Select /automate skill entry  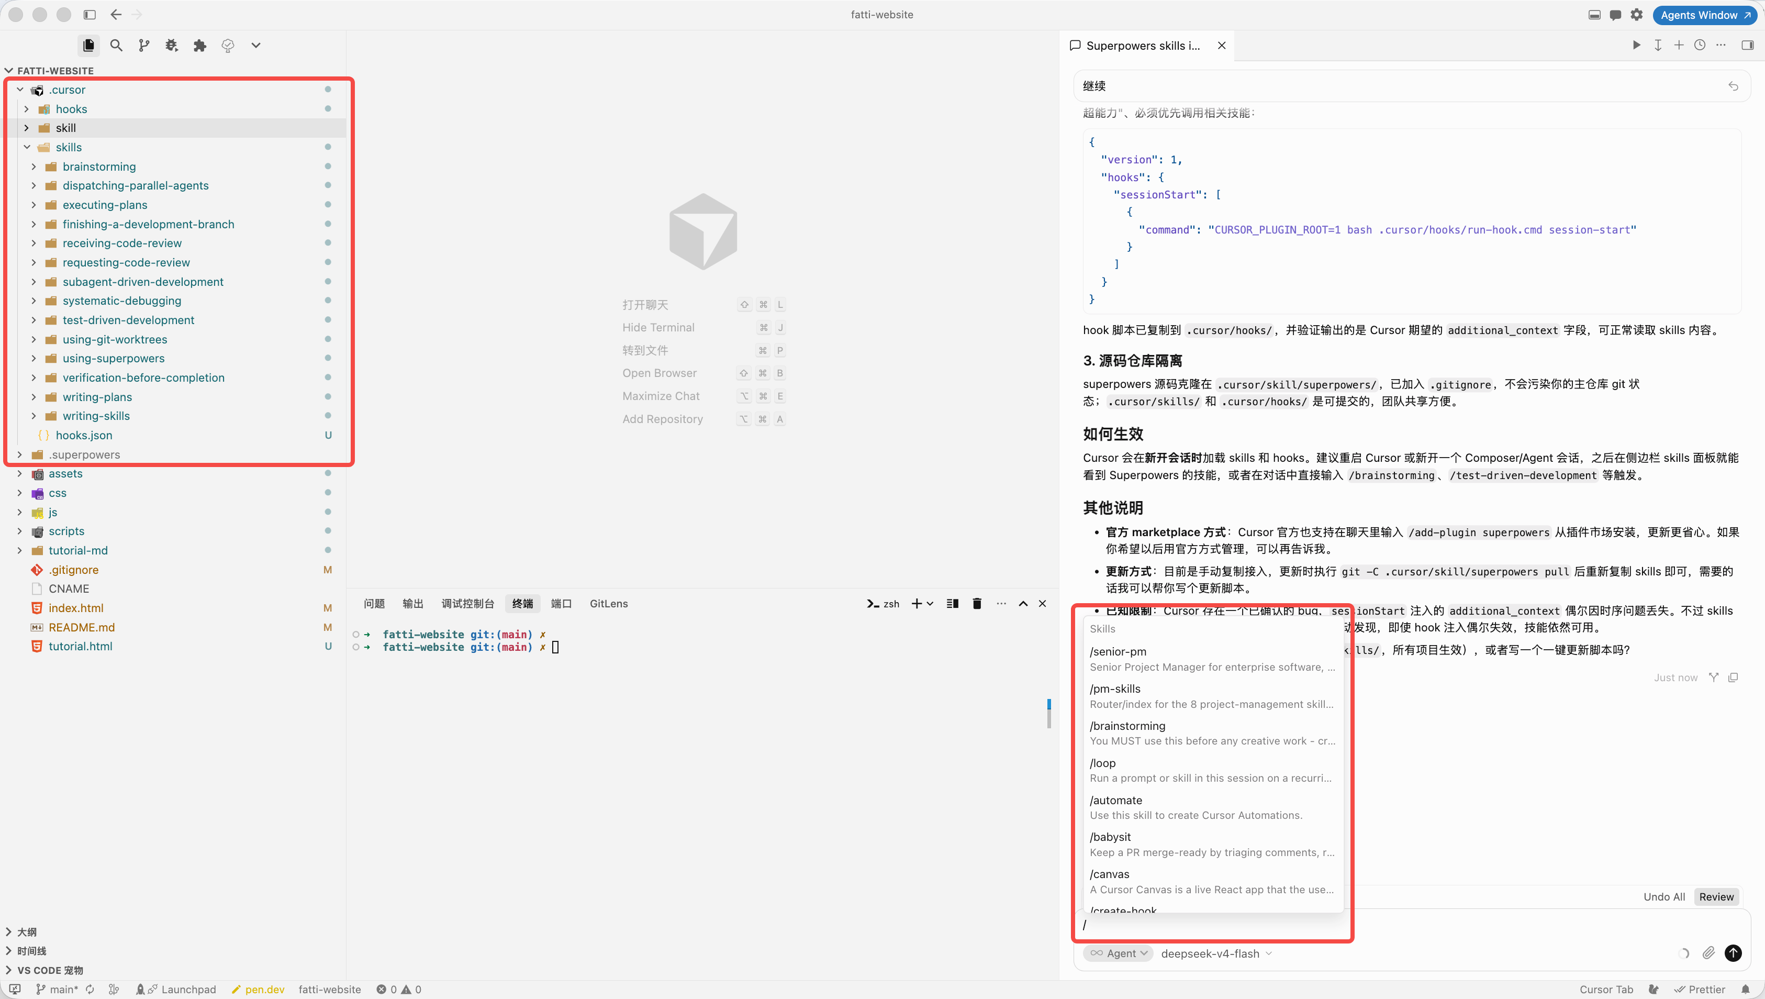click(1212, 807)
